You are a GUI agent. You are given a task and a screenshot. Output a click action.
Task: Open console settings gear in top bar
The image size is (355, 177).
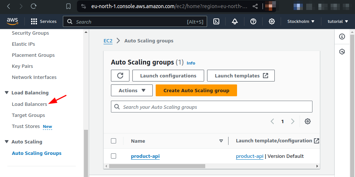[x=272, y=21]
